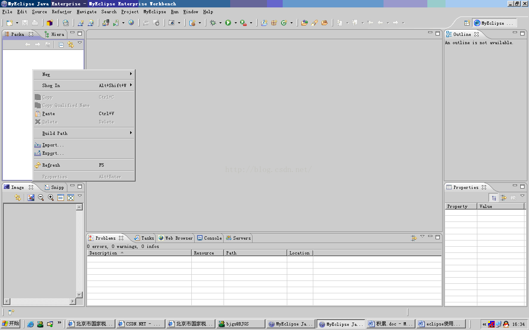Switch to the Servers tab
529x330 pixels.
coord(238,238)
